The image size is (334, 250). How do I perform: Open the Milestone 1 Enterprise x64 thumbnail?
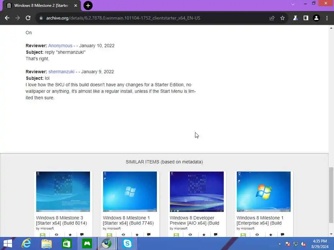click(264, 191)
